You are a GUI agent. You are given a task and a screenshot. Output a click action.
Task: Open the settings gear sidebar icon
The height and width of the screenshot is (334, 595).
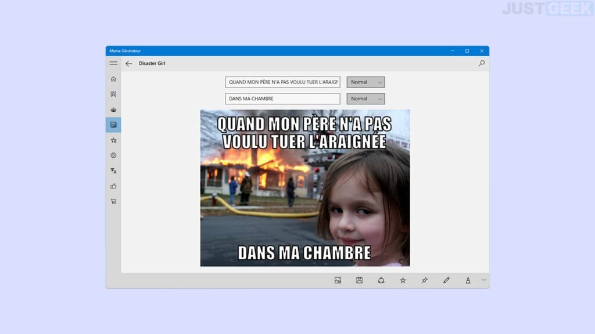click(113, 155)
